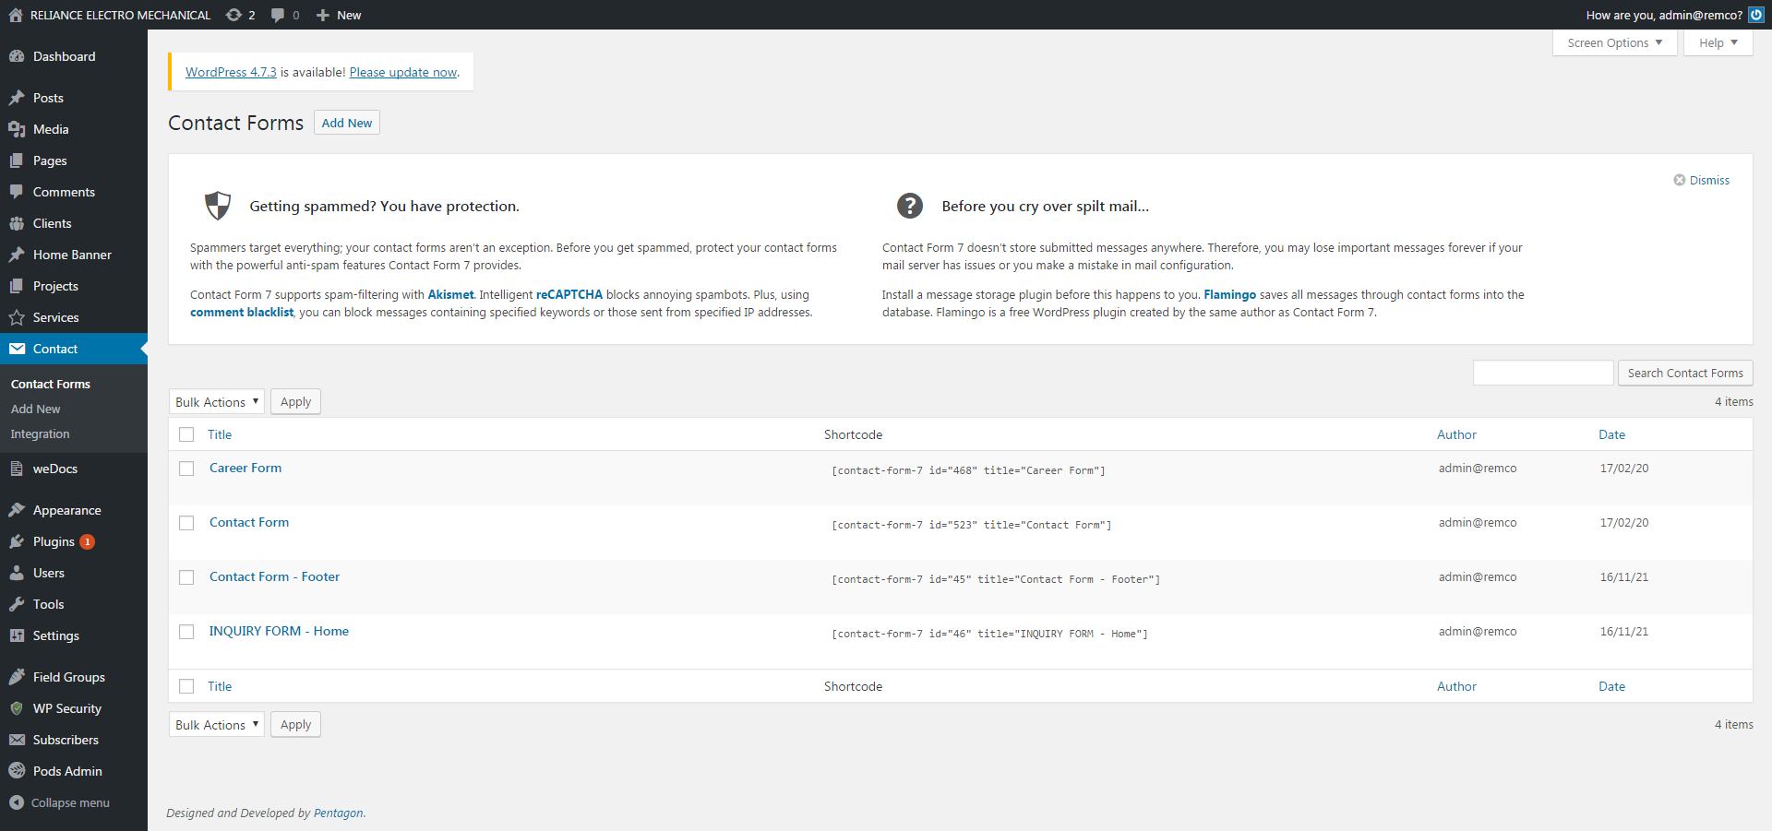The height and width of the screenshot is (831, 1772).
Task: Click the Collapse menu arrow icon
Action: [x=17, y=802]
